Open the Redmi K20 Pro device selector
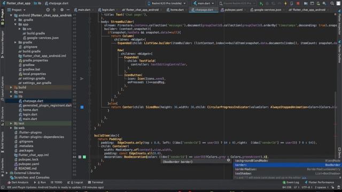This screenshot has height=192, width=342. 167,3
